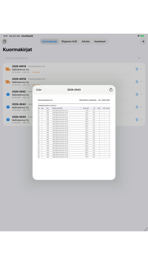Click the 170.0 weight value
Screen dimensions: 148x265
click(x=87, y=111)
